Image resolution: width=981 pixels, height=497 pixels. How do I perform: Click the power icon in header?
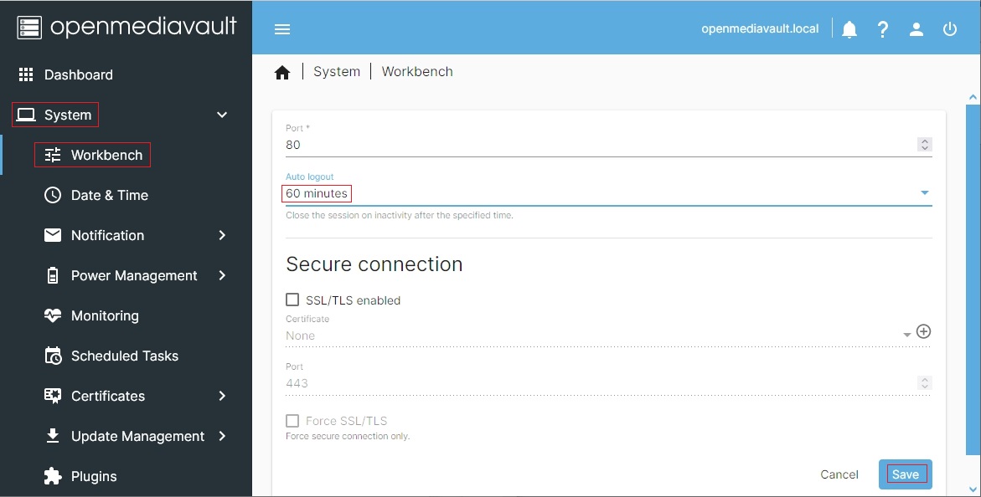tap(950, 29)
